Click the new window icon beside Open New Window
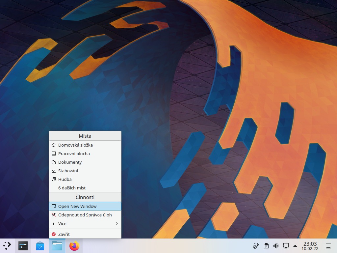 (54, 206)
